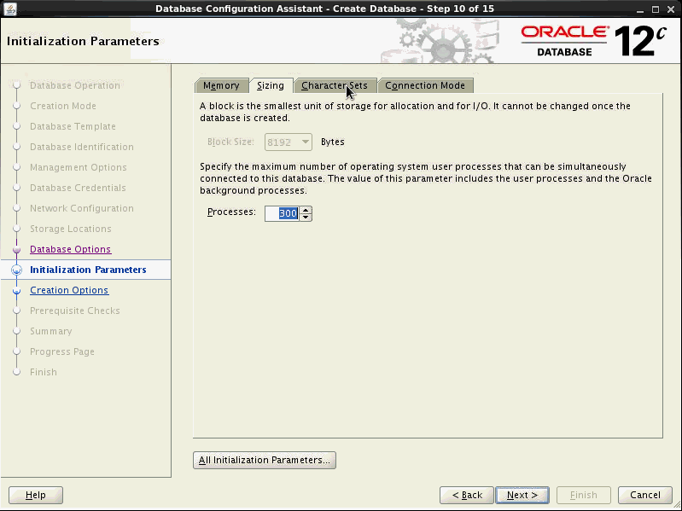Click the Processes input field

(282, 213)
